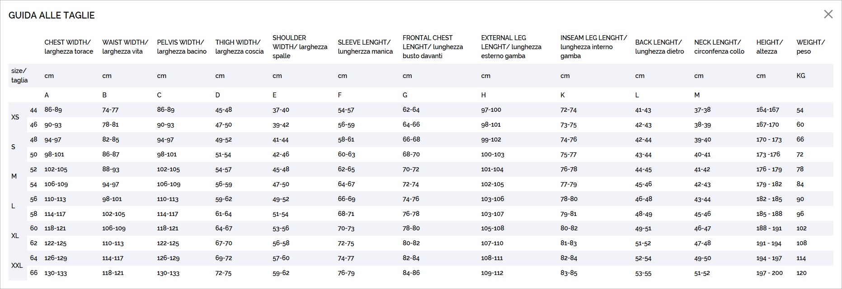Close the size guide dialog

click(x=828, y=14)
